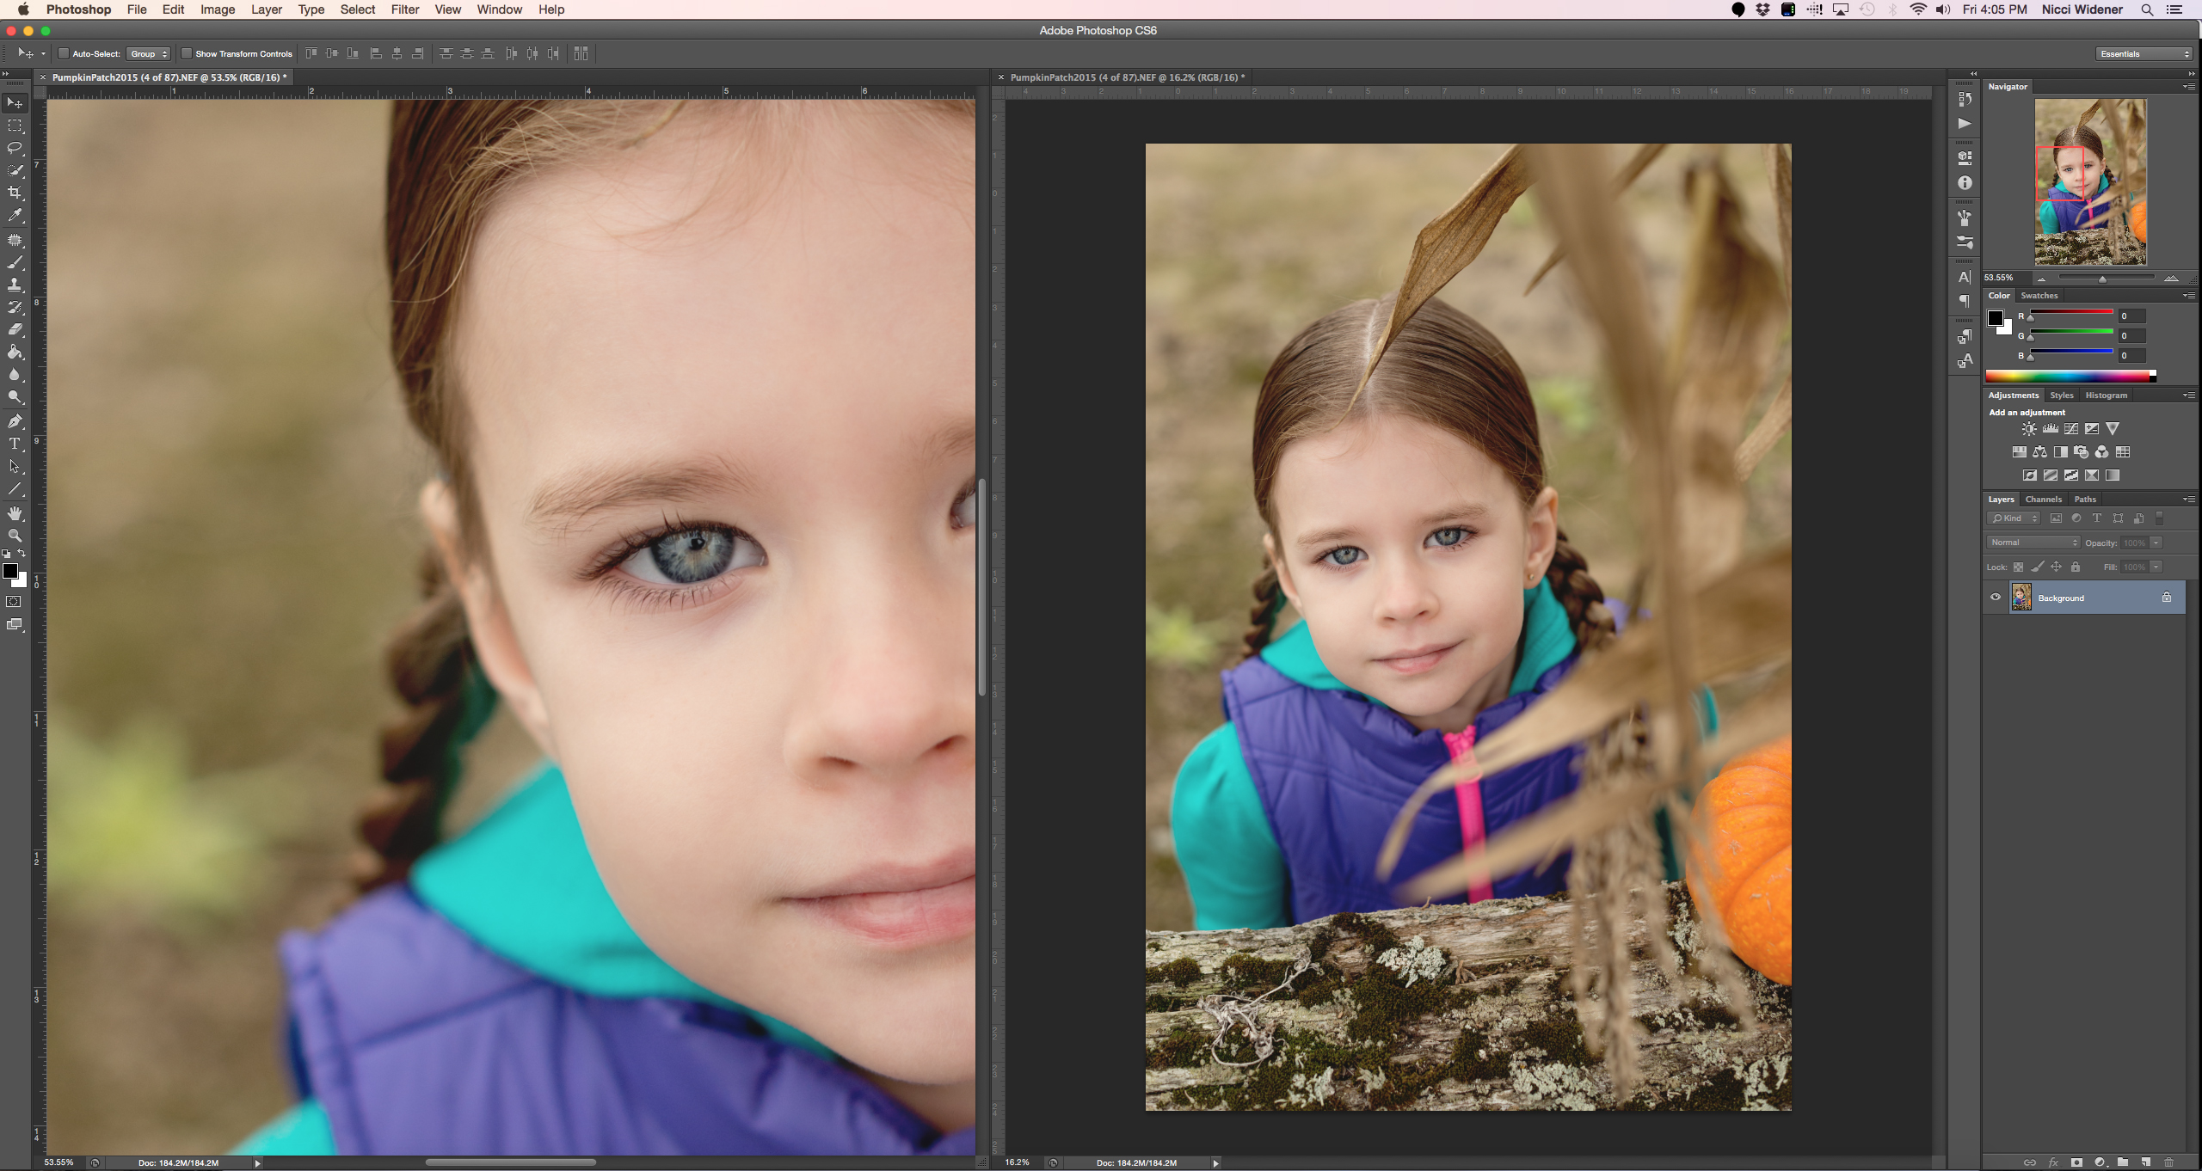This screenshot has width=2202, height=1171.
Task: Toggle Auto-Select checkbox in options bar
Action: [64, 54]
